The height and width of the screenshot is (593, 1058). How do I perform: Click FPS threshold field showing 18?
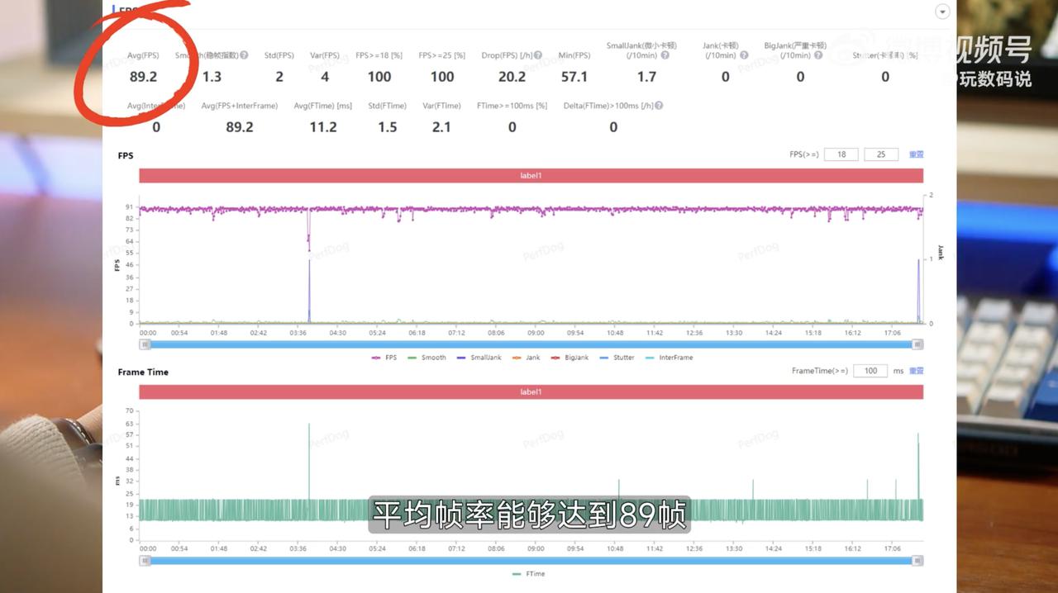[x=841, y=154]
